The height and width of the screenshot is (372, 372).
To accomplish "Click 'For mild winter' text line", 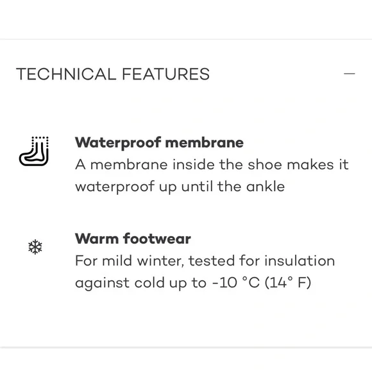I will [x=130, y=261].
